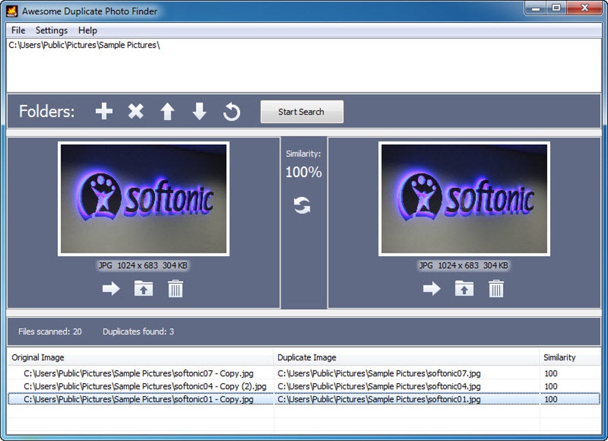The height and width of the screenshot is (441, 608).
Task: Sort by the Similarity column header
Action: (x=570, y=358)
